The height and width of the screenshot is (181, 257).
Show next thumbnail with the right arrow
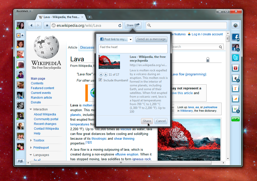click(106, 75)
